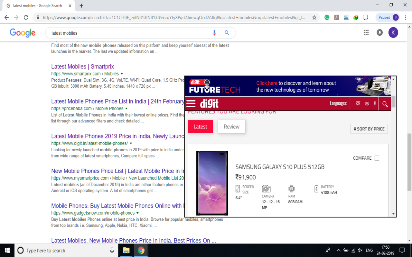Go to the Google homepage logo

(x=23, y=33)
